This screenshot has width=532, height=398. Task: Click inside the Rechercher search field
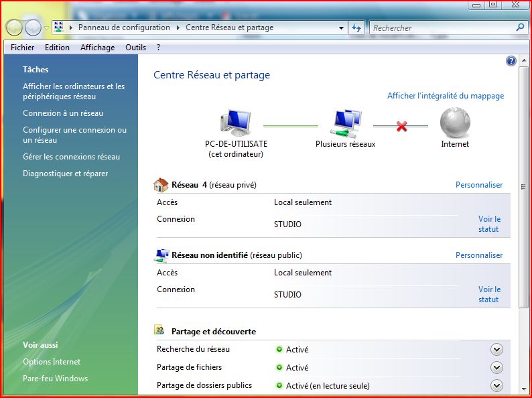coord(441,28)
